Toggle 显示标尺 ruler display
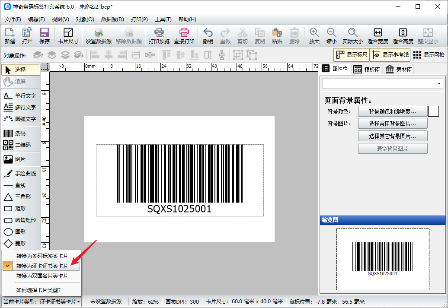Viewport: 448px width, 308px height. point(352,55)
